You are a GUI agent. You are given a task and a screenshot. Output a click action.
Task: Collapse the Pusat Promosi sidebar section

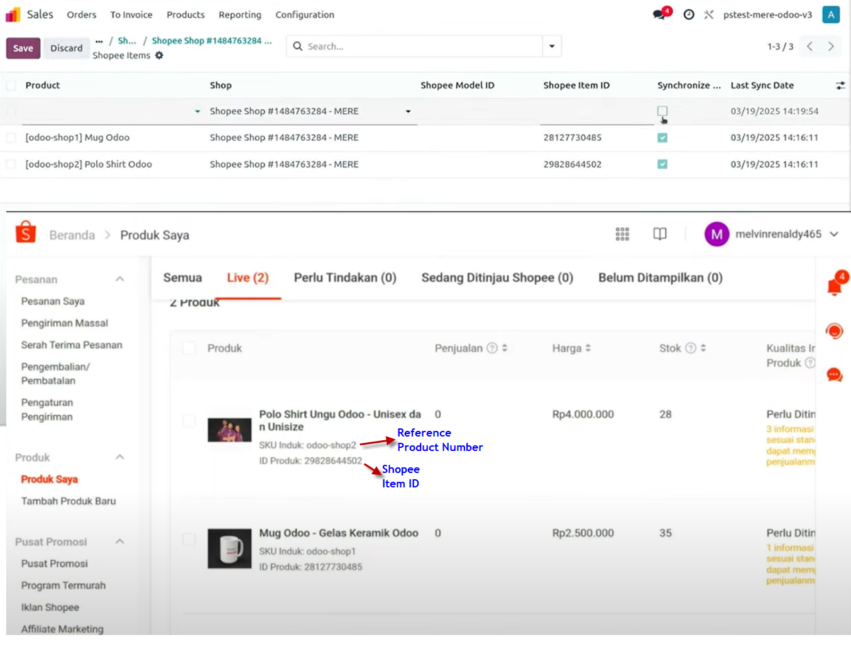point(120,541)
